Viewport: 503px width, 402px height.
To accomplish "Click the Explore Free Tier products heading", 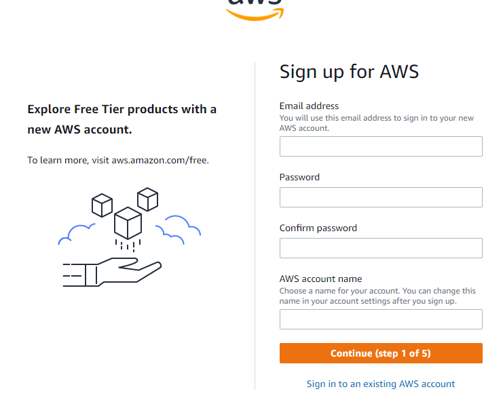I will pos(122,119).
